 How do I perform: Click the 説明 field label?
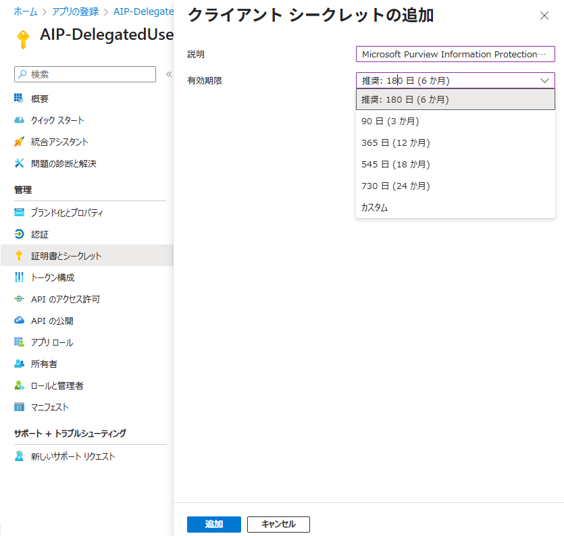point(196,54)
